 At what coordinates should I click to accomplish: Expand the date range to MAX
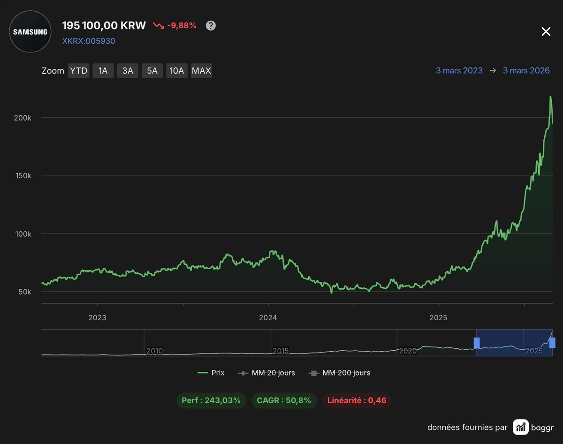(x=201, y=70)
